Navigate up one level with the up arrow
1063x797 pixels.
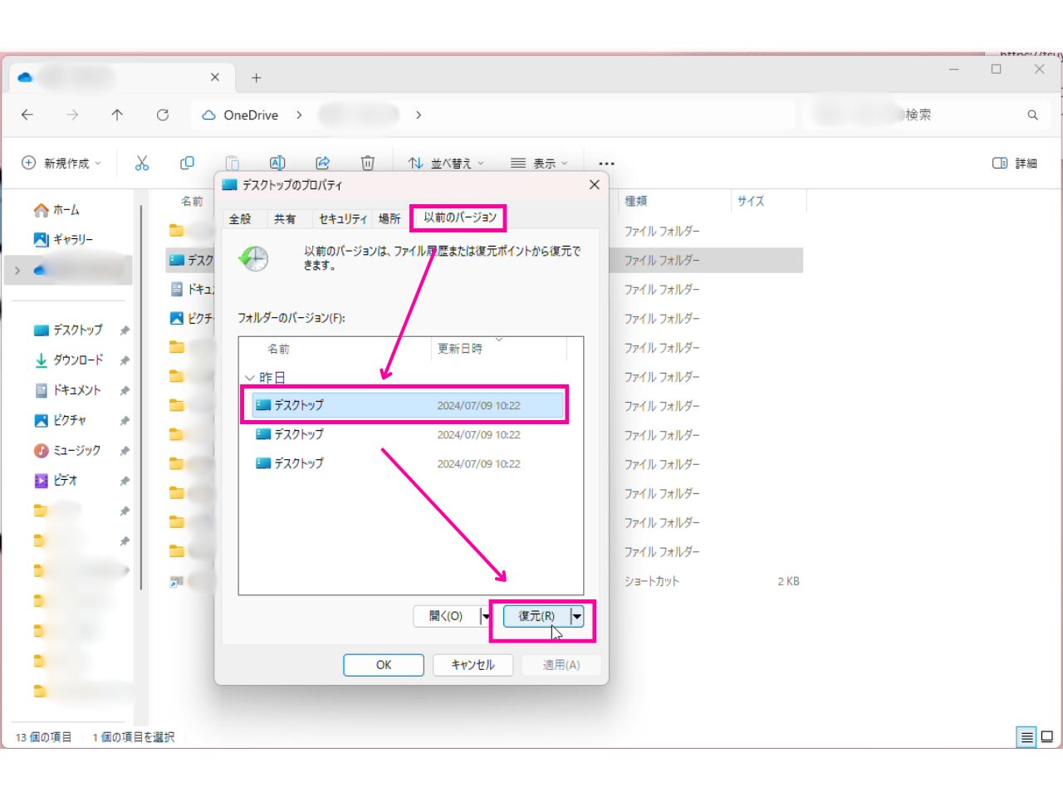(117, 115)
